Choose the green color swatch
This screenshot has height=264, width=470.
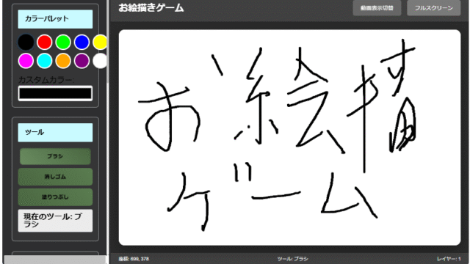[x=63, y=43]
